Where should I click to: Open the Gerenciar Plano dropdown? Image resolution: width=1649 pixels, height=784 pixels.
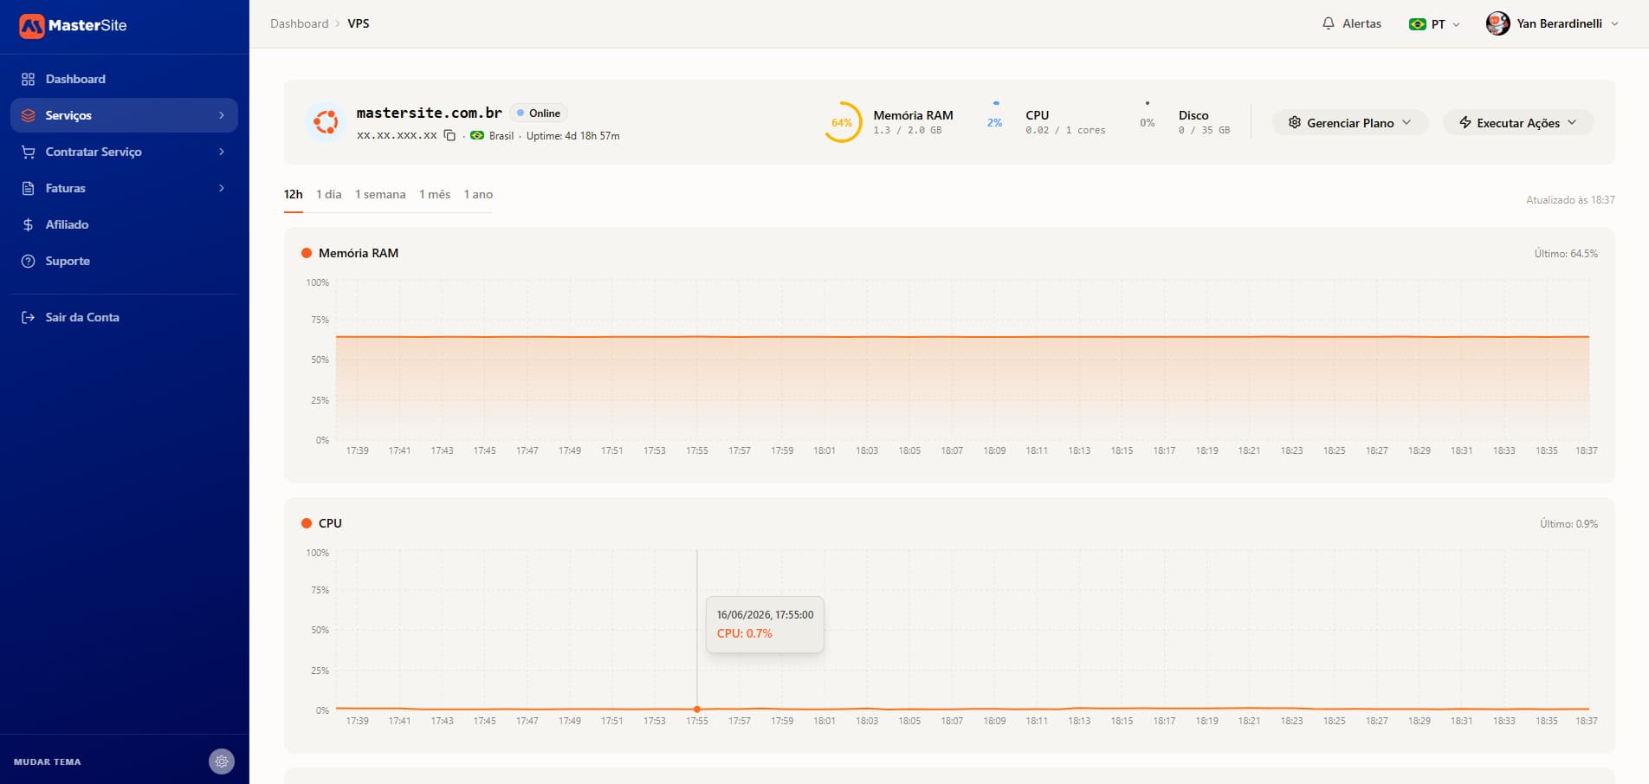(1350, 122)
